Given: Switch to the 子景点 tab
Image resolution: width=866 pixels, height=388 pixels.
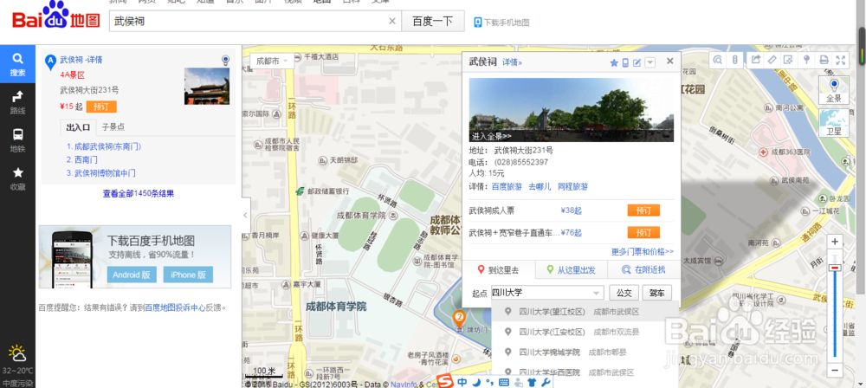Looking at the screenshot, I should 113,127.
